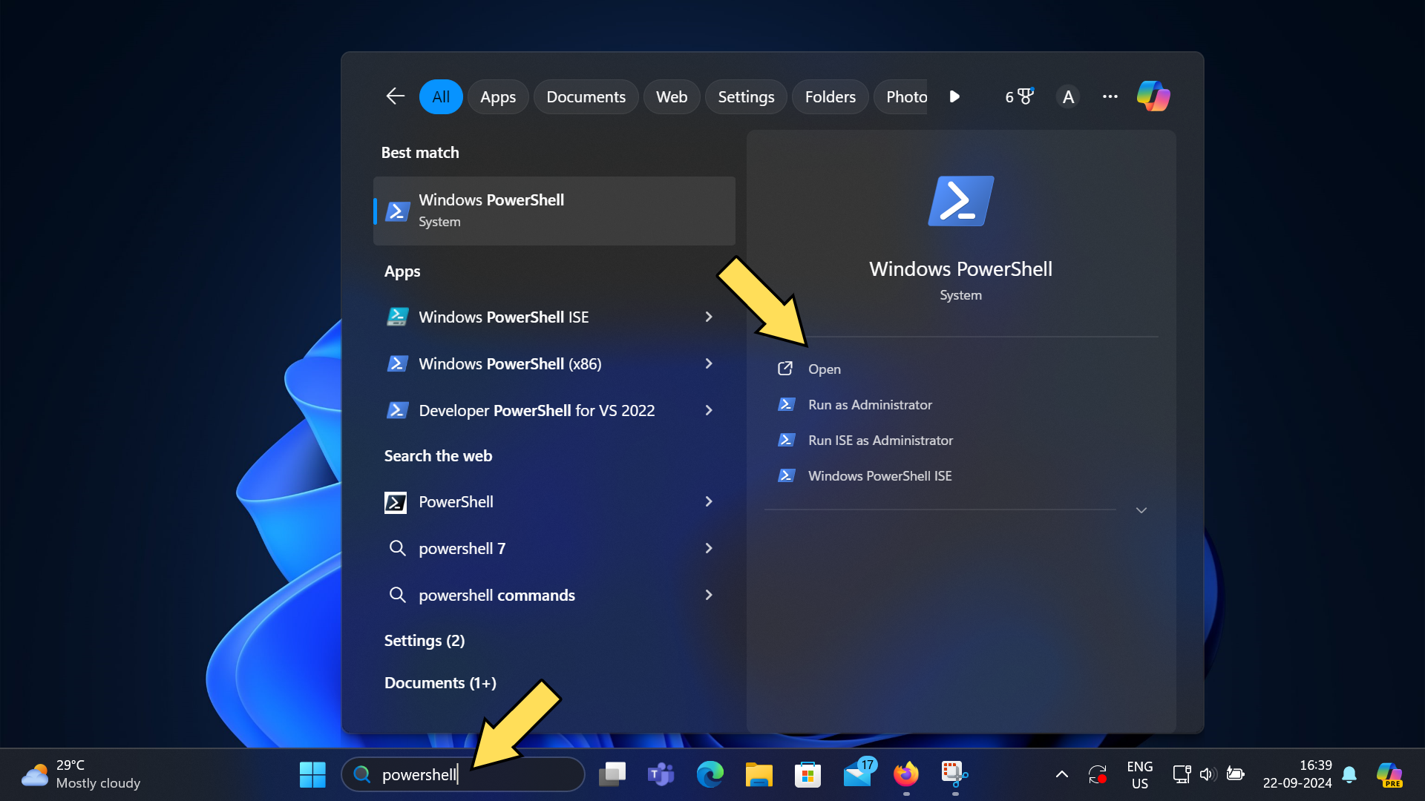Expand Windows PowerShell ISE result options
Viewport: 1425px width, 801px height.
click(x=708, y=317)
